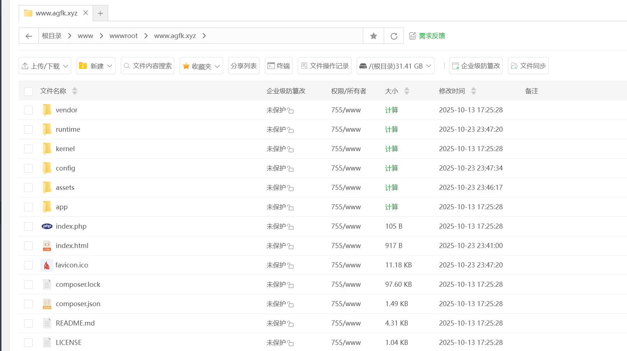627x351 pixels.
Task: Select all files with header checkbox
Action: 28,91
